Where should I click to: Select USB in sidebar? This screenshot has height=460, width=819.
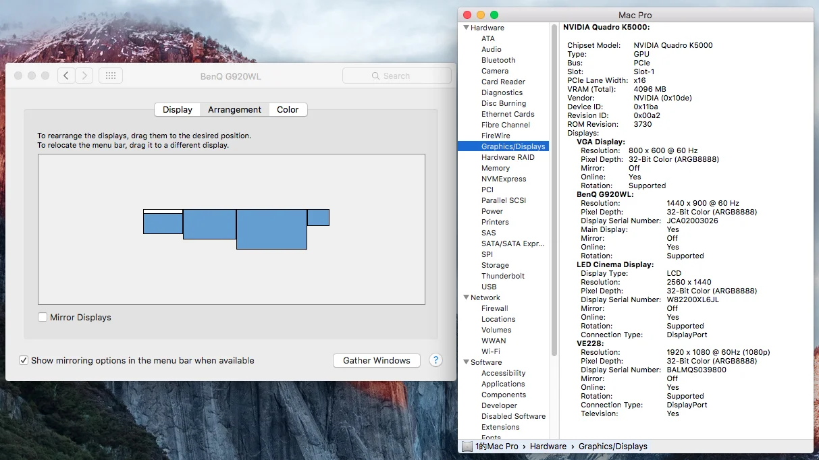(x=489, y=287)
